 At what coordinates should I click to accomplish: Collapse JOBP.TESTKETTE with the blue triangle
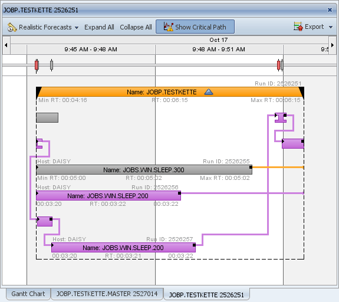[209, 92]
